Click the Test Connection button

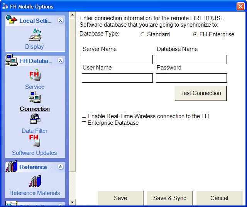coord(201,93)
